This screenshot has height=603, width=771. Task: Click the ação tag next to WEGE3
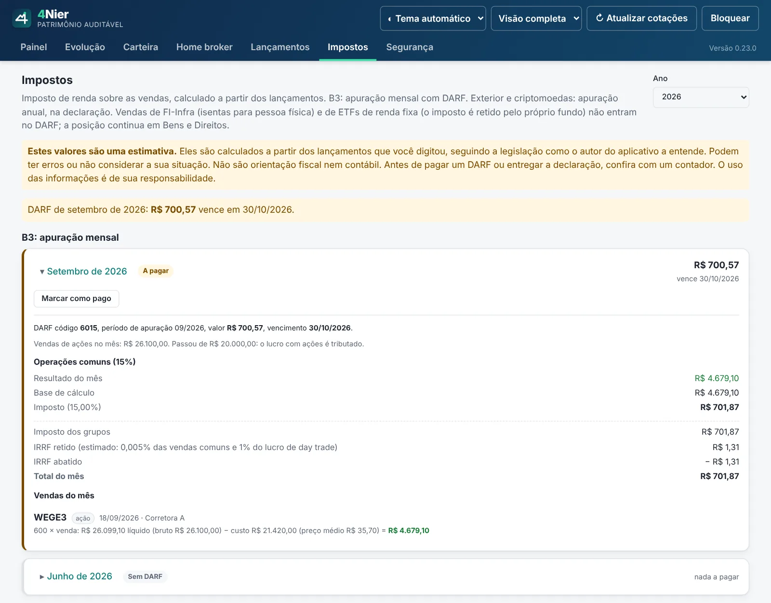[83, 518]
